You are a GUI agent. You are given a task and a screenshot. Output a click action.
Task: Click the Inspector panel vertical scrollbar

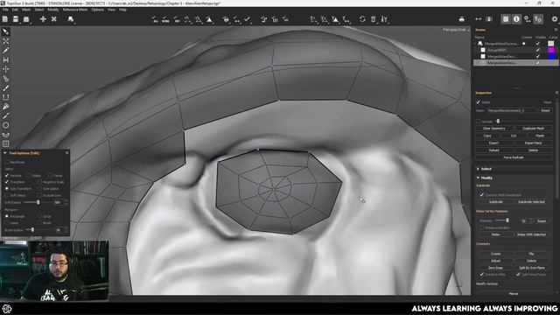[x=556, y=150]
